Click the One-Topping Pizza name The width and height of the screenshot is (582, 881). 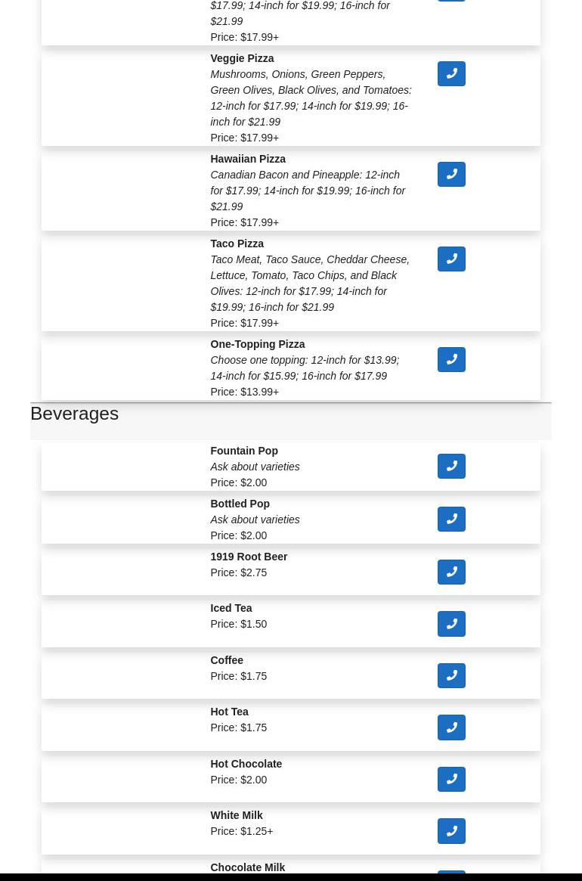tap(257, 344)
